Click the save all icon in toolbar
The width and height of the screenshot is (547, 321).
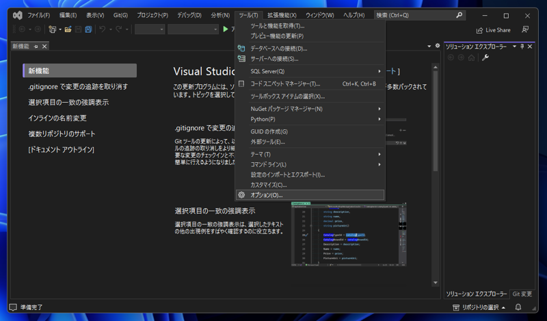89,29
